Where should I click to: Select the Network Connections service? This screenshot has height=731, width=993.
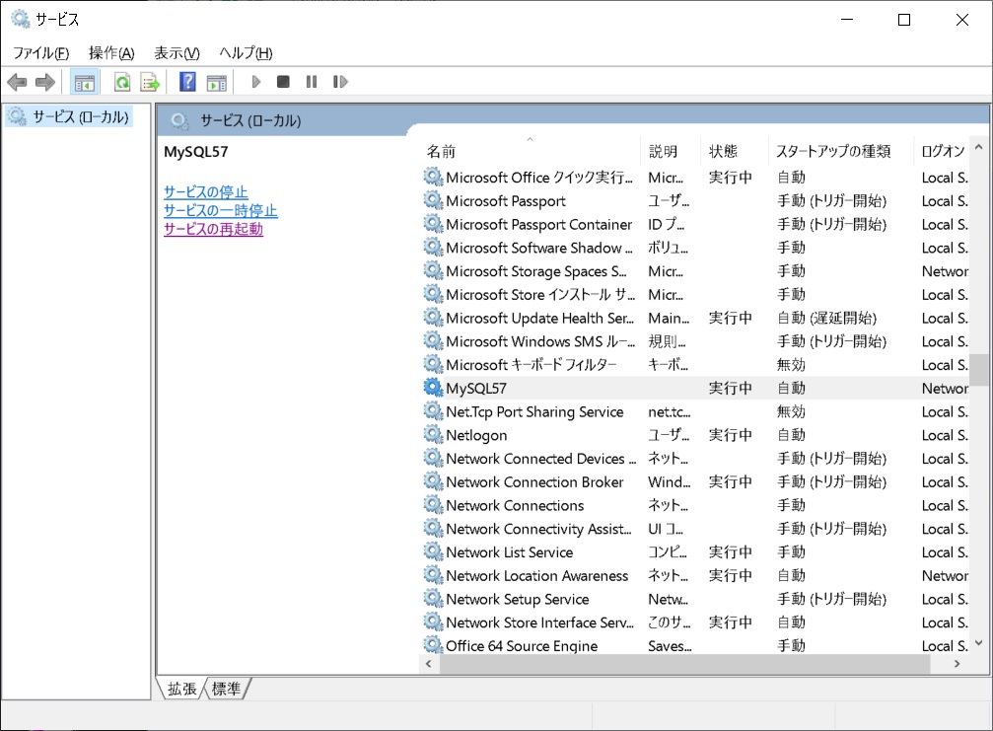pos(695,505)
